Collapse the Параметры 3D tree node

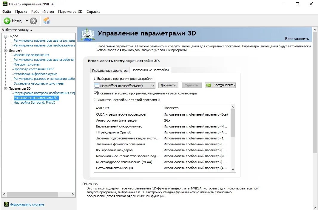pyautogui.click(x=5, y=88)
